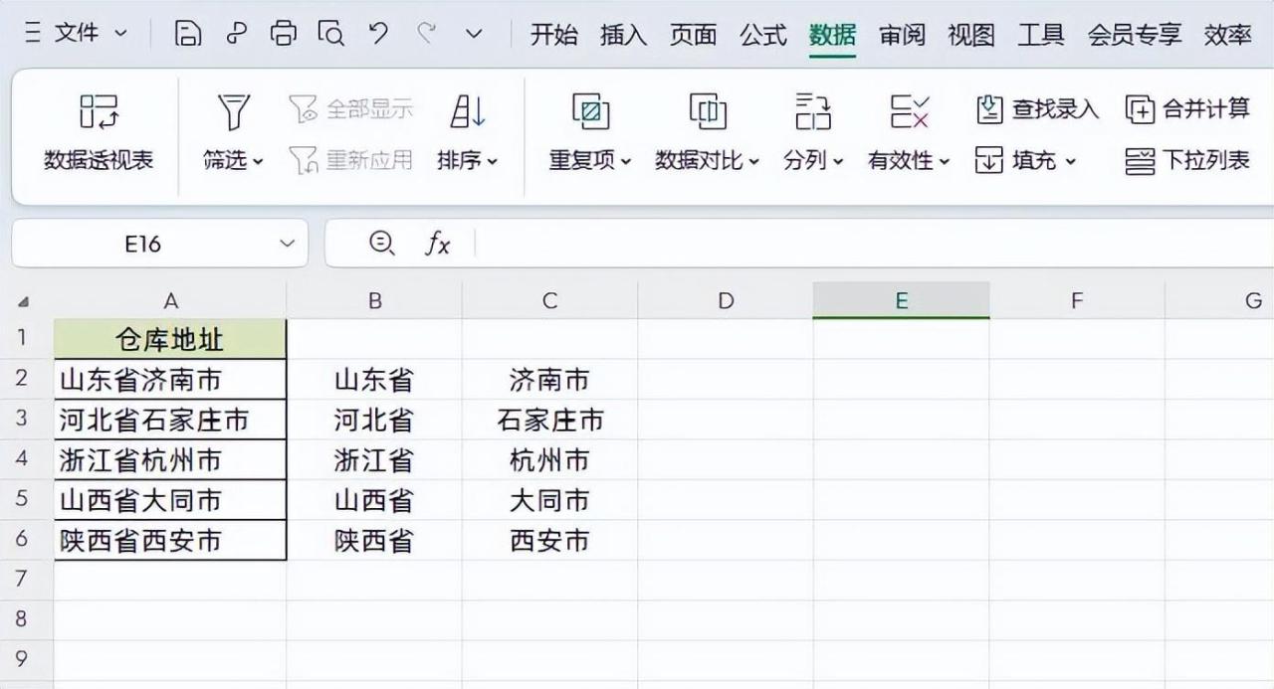Image resolution: width=1274 pixels, height=689 pixels.
Task: Select column A header
Action: pyautogui.click(x=170, y=300)
